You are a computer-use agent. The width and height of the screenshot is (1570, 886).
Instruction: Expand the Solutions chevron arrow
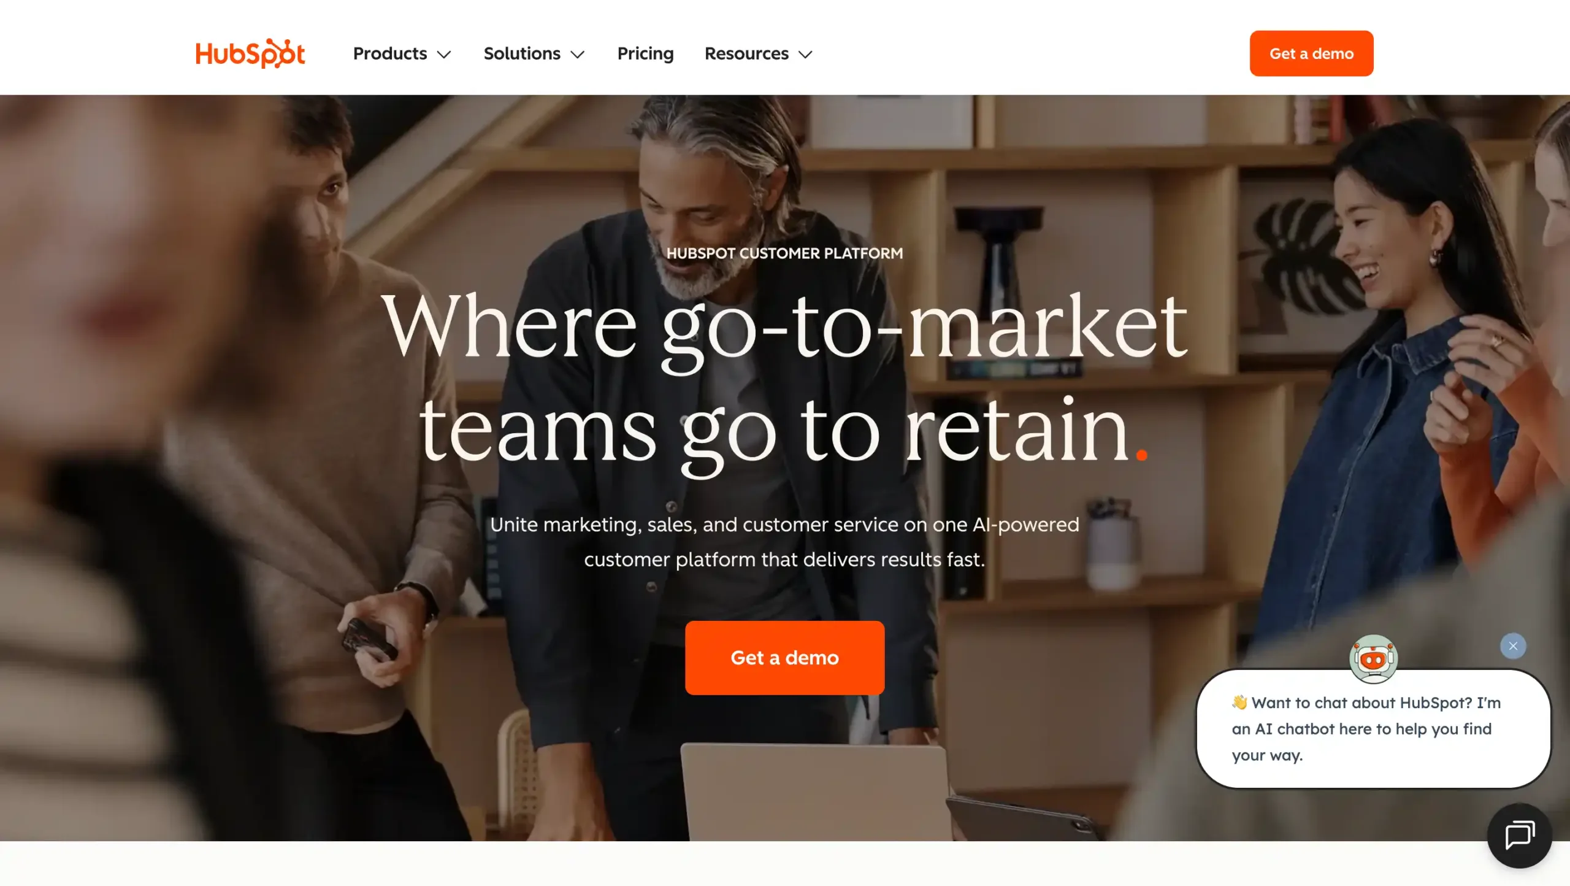click(x=578, y=55)
